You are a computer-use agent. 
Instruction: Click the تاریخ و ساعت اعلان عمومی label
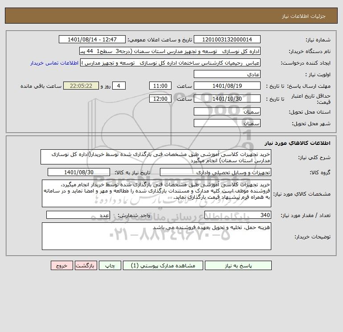coord(159,40)
